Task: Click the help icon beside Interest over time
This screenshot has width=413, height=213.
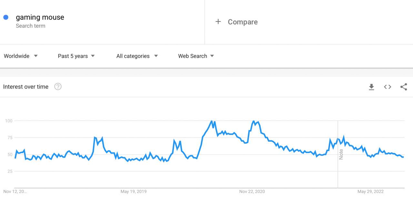Action: point(58,86)
